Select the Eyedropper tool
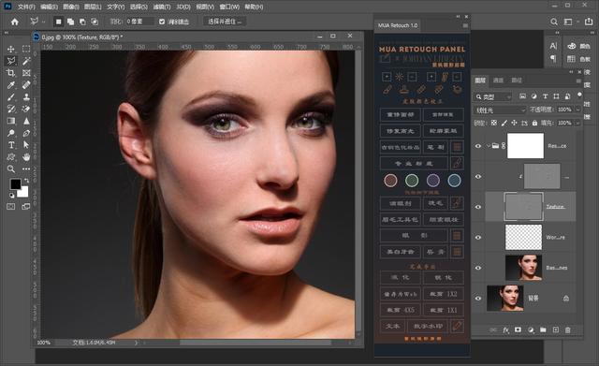This screenshot has width=599, height=366. pos(10,85)
